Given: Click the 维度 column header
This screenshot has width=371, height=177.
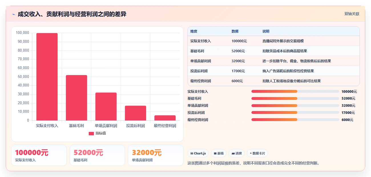Looking at the screenshot, I should tap(194, 31).
